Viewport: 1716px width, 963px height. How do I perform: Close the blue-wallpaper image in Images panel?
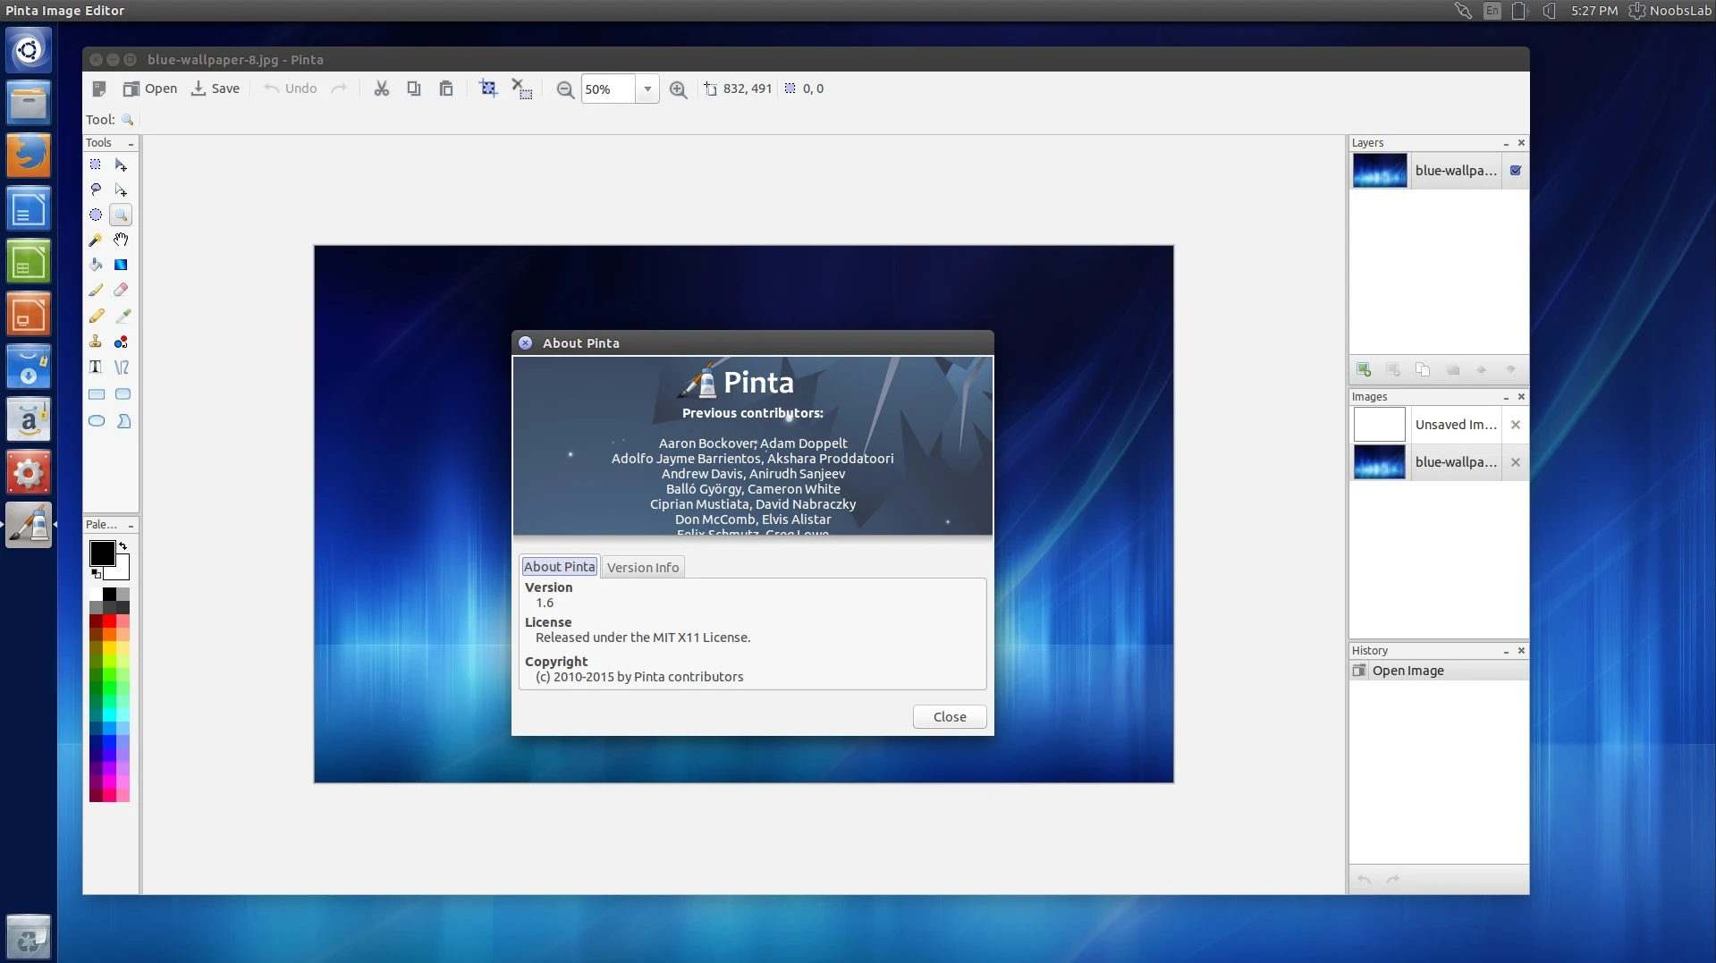[1516, 462]
